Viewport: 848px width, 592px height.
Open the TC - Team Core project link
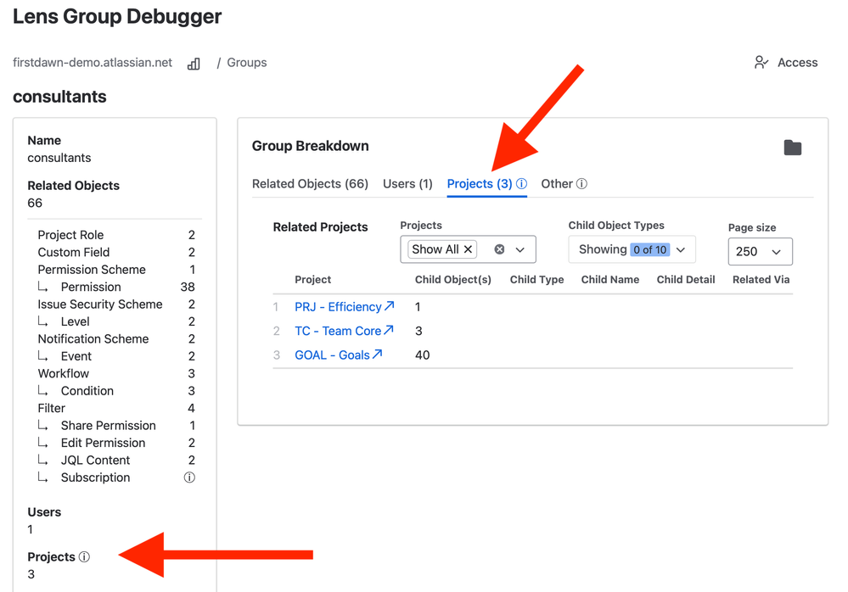tap(338, 331)
